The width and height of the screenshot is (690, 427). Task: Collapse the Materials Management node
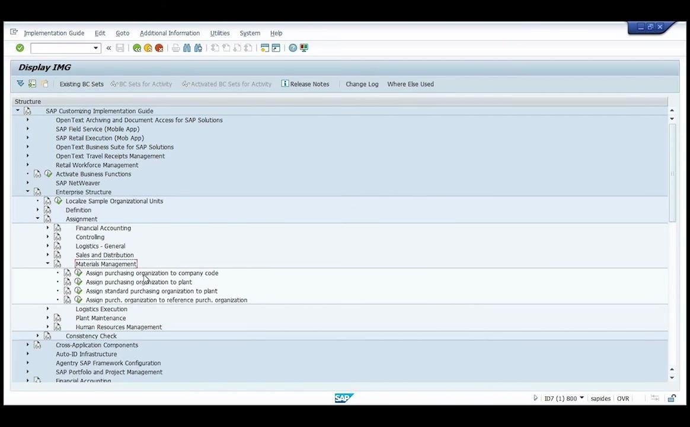click(47, 264)
